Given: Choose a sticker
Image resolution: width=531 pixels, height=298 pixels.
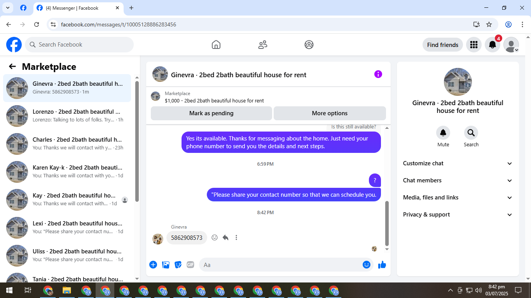Looking at the screenshot, I should pos(178,265).
